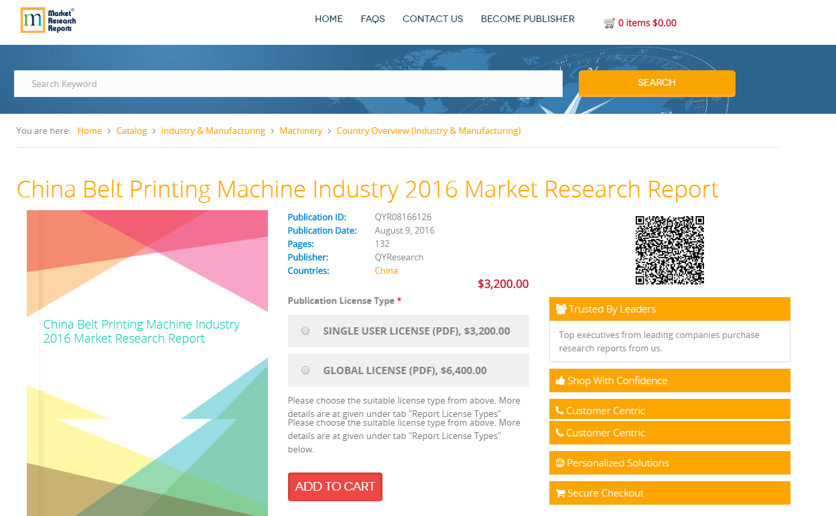Switch to the FAQS page
Viewport: 836px width, 516px height.
pyautogui.click(x=372, y=19)
